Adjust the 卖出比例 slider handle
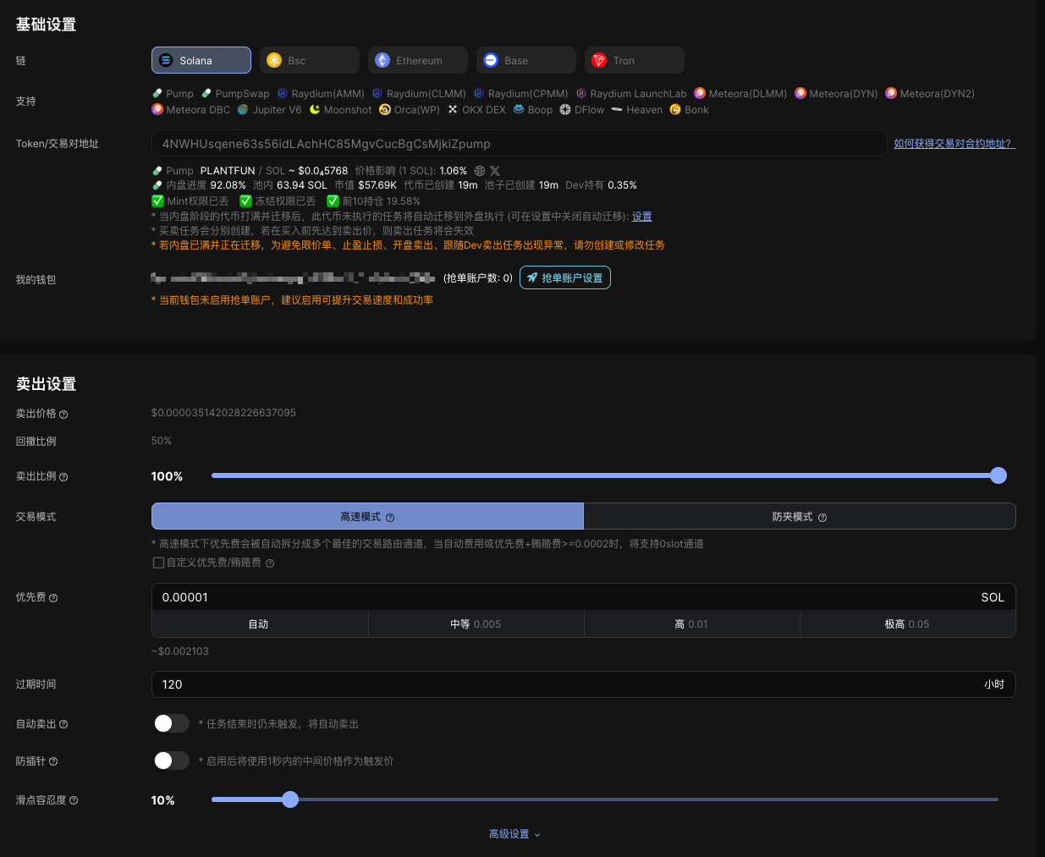Viewport: 1045px width, 857px height. click(x=998, y=475)
